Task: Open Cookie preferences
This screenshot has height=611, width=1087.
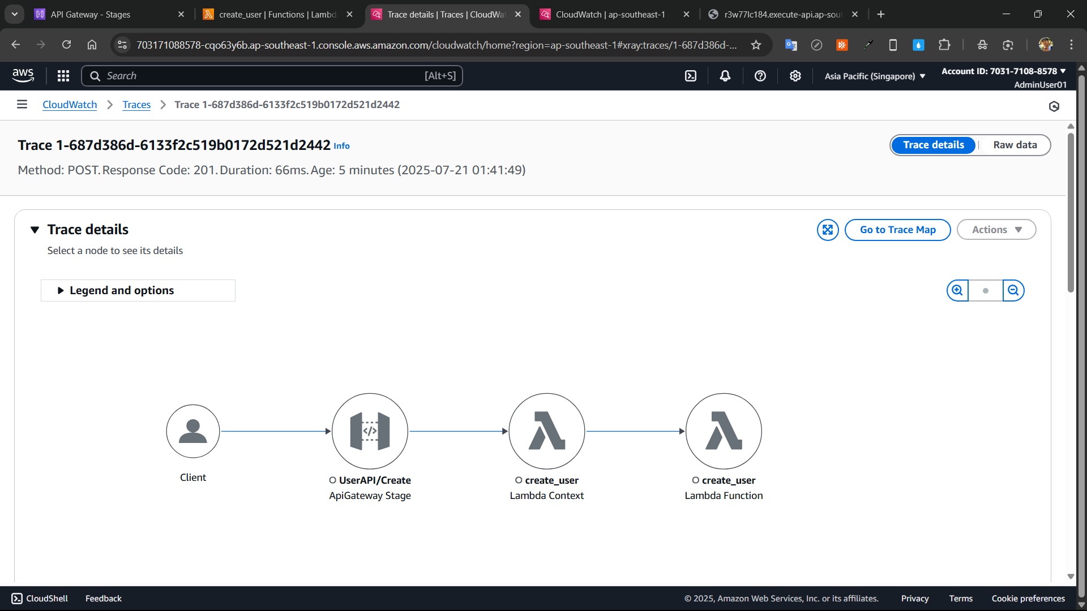Action: [x=1028, y=599]
